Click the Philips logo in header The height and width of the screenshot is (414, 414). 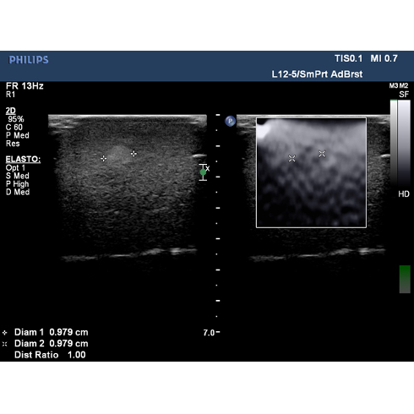coord(29,60)
